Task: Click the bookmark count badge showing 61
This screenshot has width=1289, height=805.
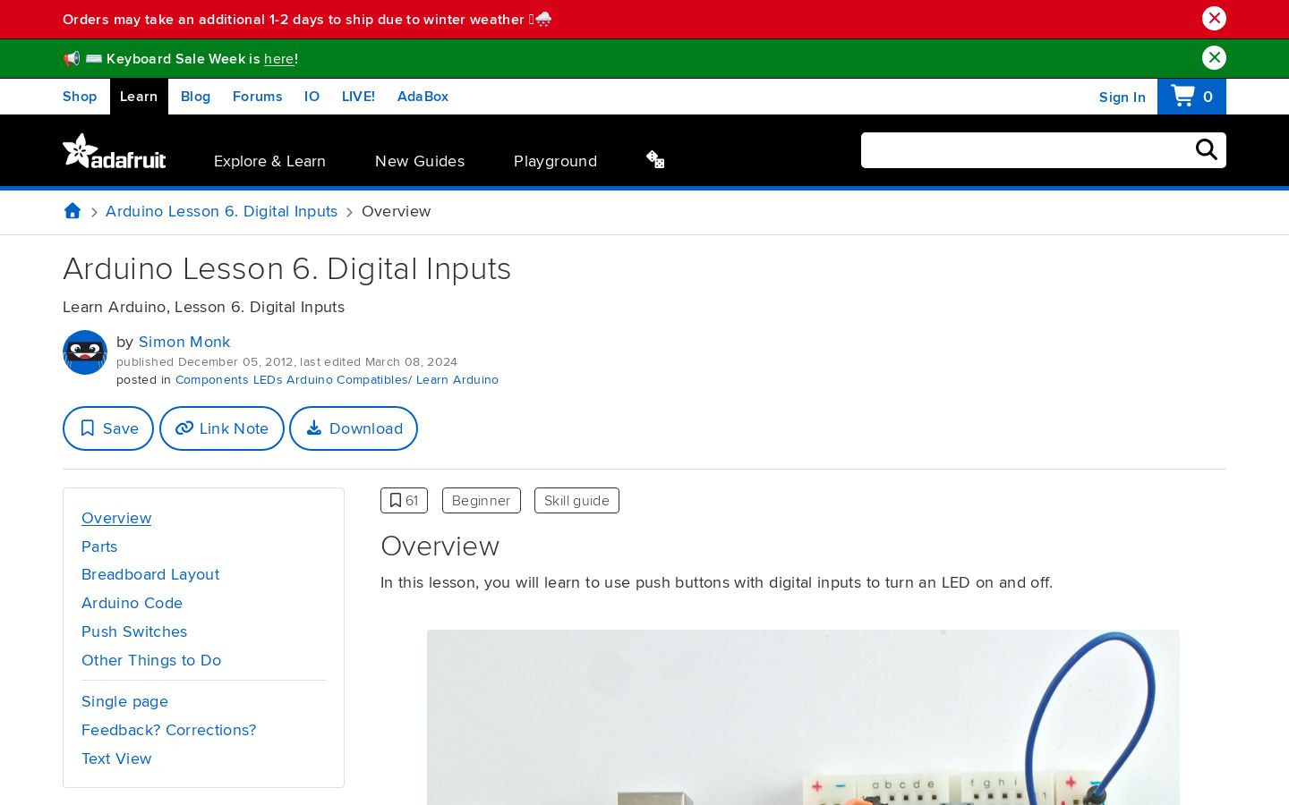Action: pos(404,501)
